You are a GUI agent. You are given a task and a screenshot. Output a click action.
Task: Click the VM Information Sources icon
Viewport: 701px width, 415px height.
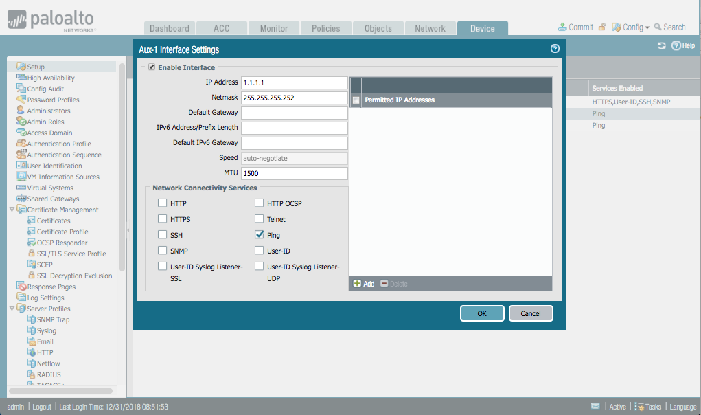coord(21,176)
